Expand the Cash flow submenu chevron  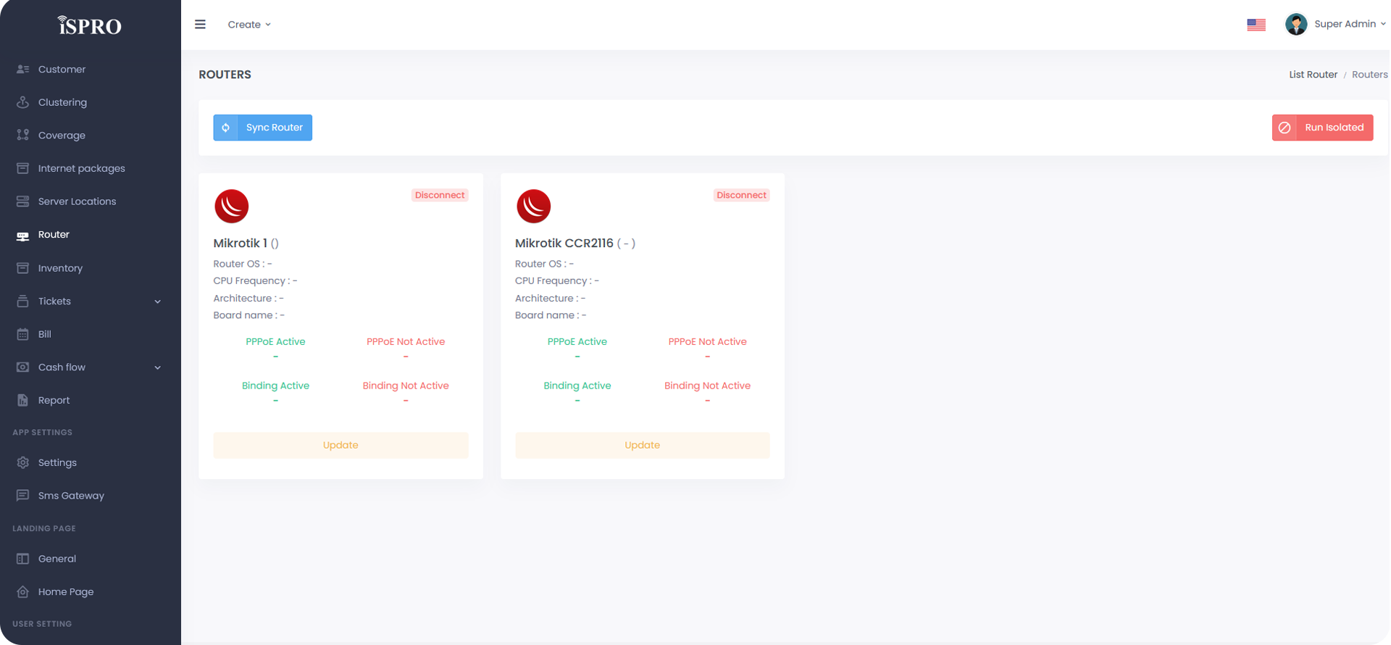[157, 367]
